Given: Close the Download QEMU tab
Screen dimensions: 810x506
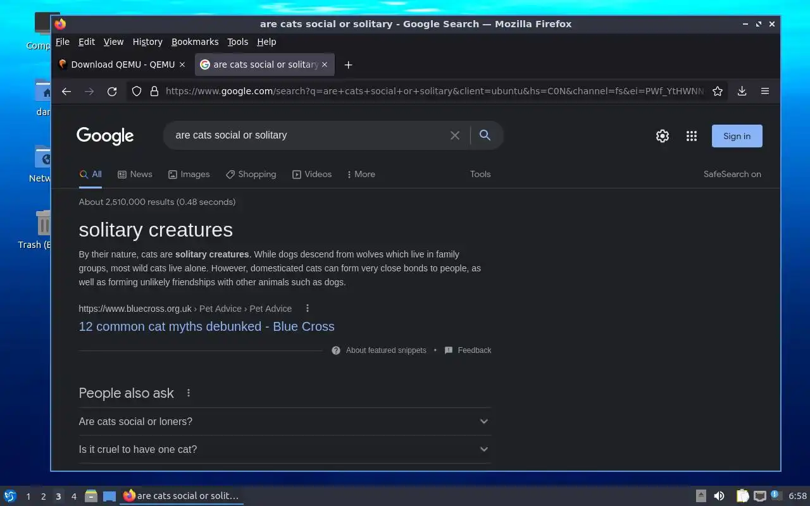Looking at the screenshot, I should pos(182,65).
